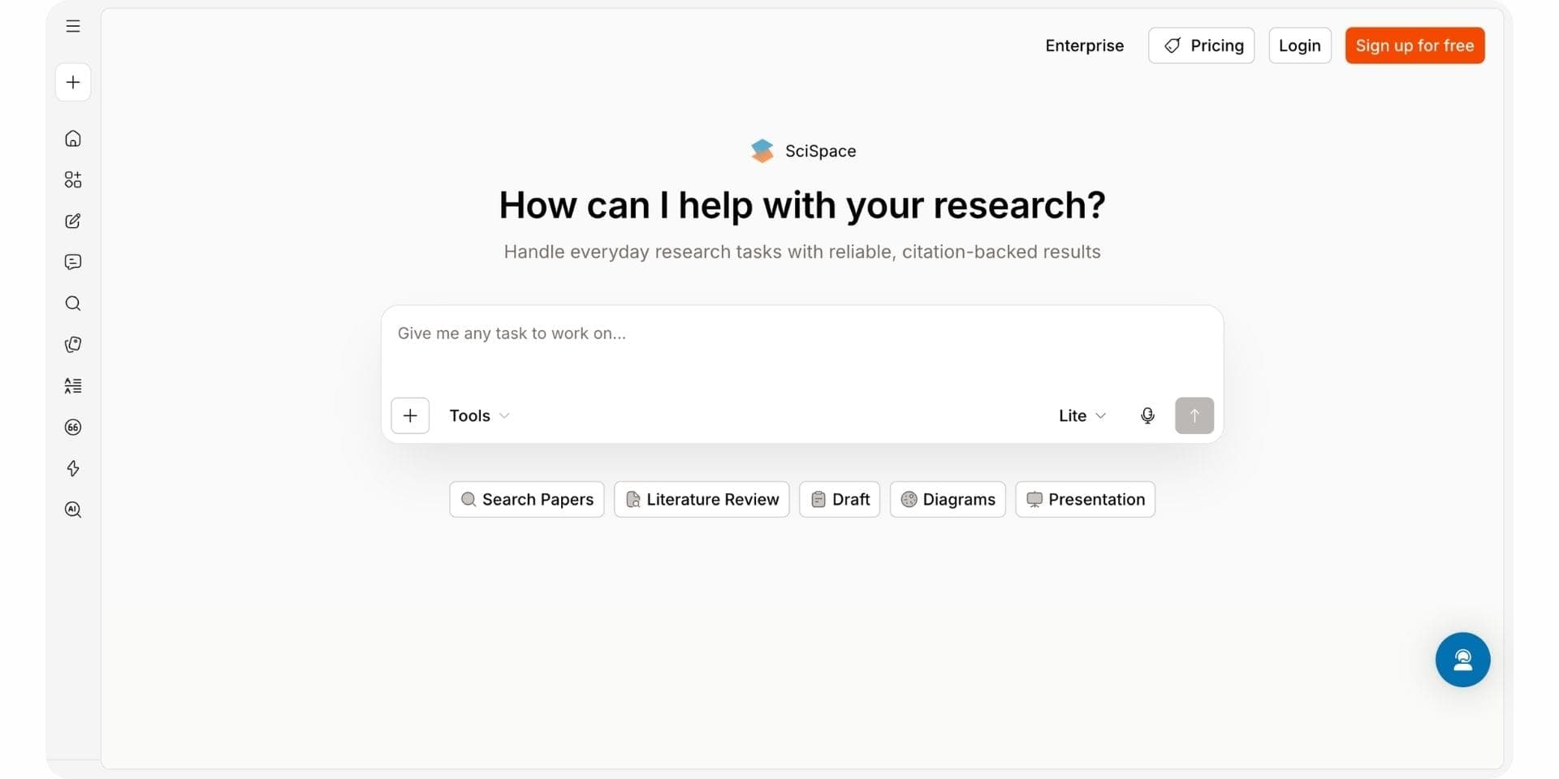Click the plus button at the sidebar top
This screenshot has width=1559, height=779.
(73, 82)
